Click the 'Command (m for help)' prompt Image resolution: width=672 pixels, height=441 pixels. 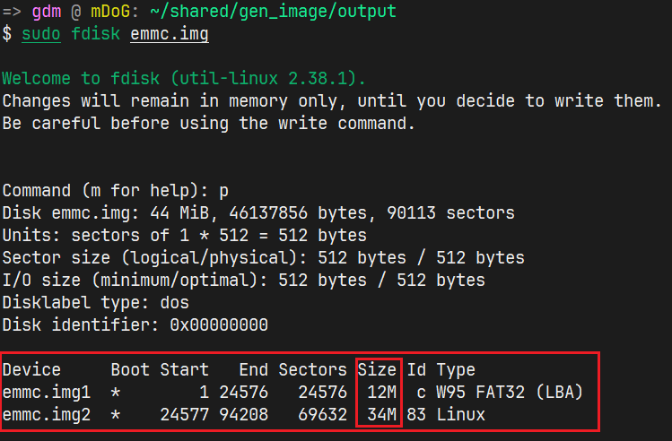click(96, 191)
